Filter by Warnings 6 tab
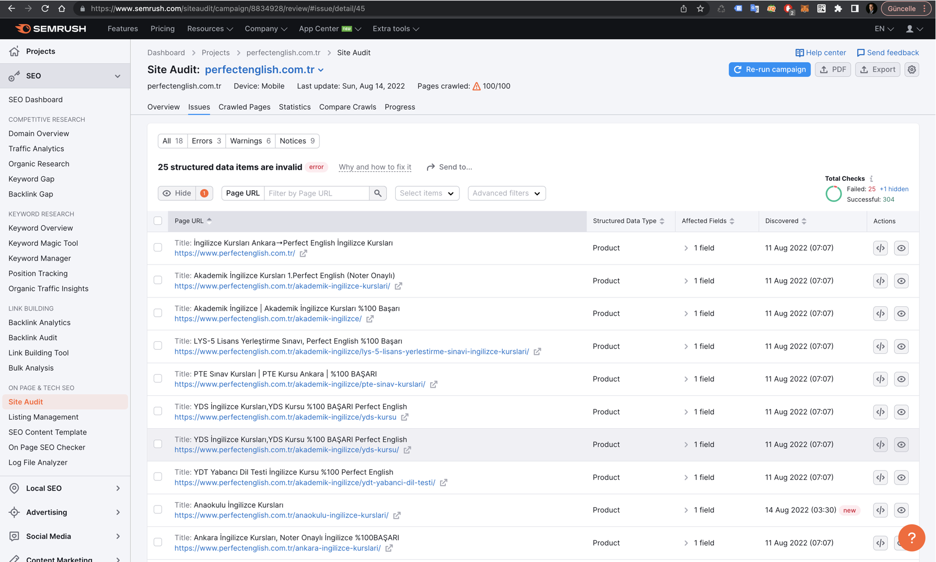This screenshot has height=562, width=936. (250, 141)
